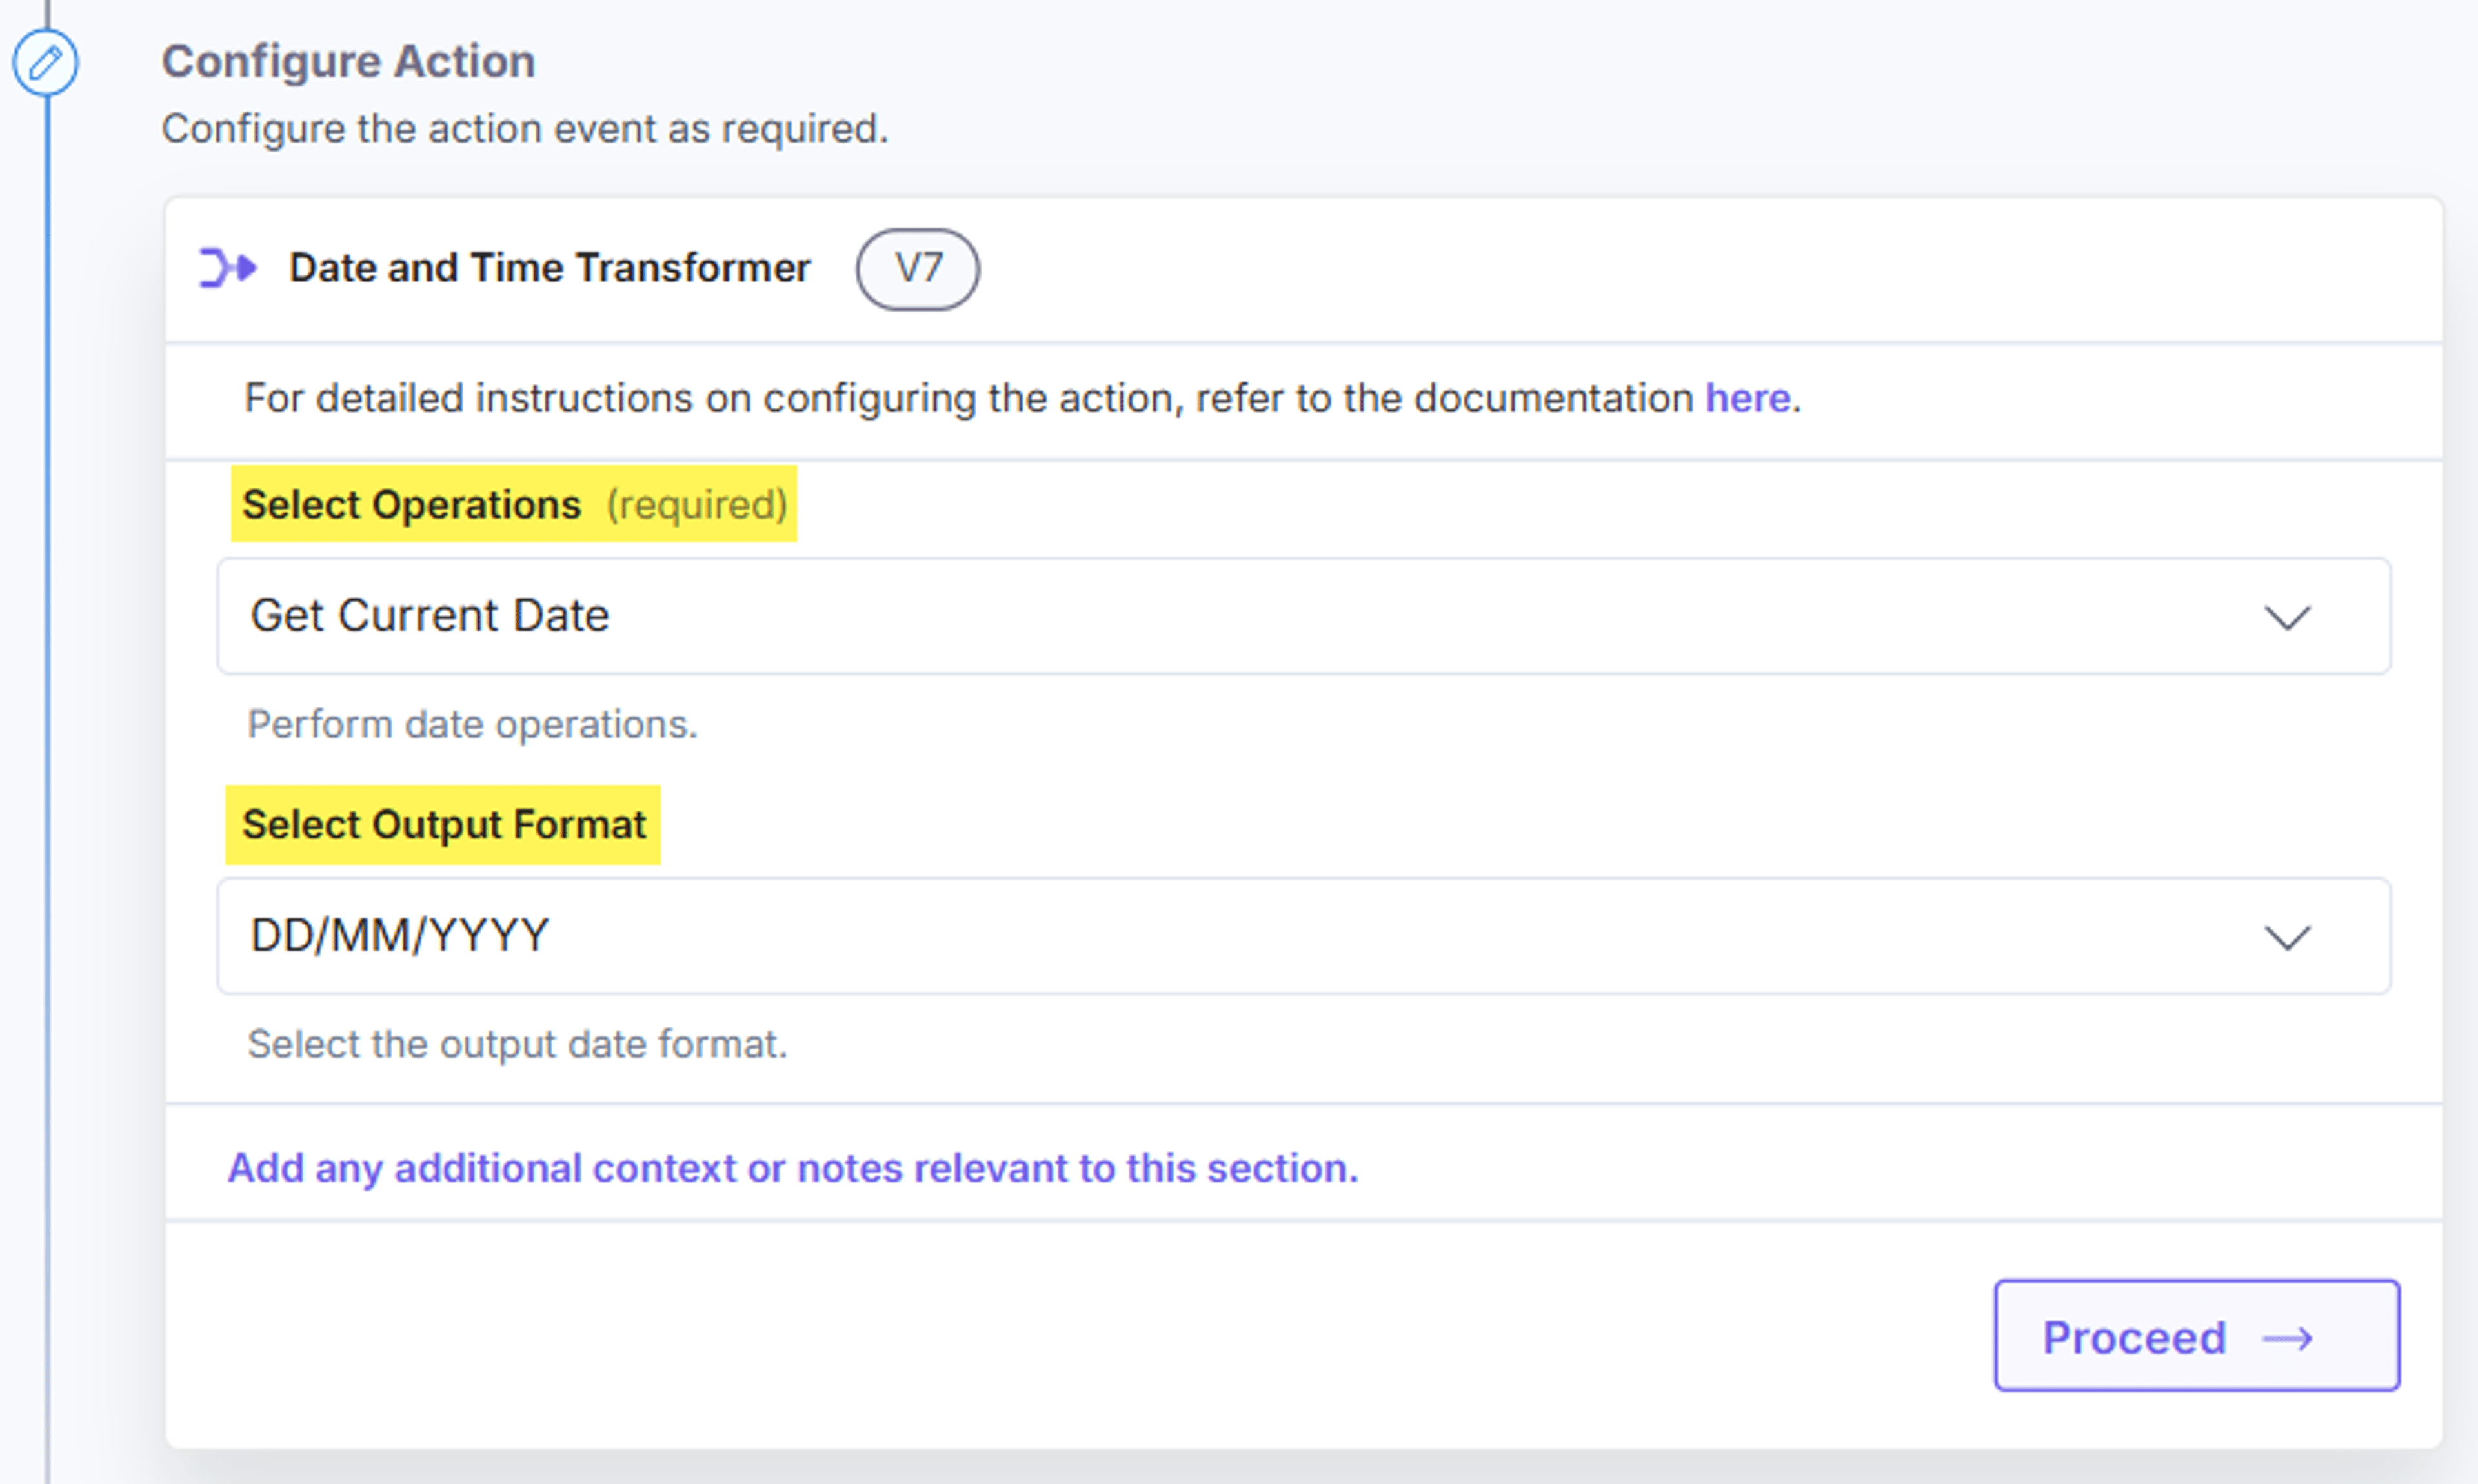Viewport: 2478px width, 1484px height.
Task: Click the Date and Time Transformer title
Action: 549,268
